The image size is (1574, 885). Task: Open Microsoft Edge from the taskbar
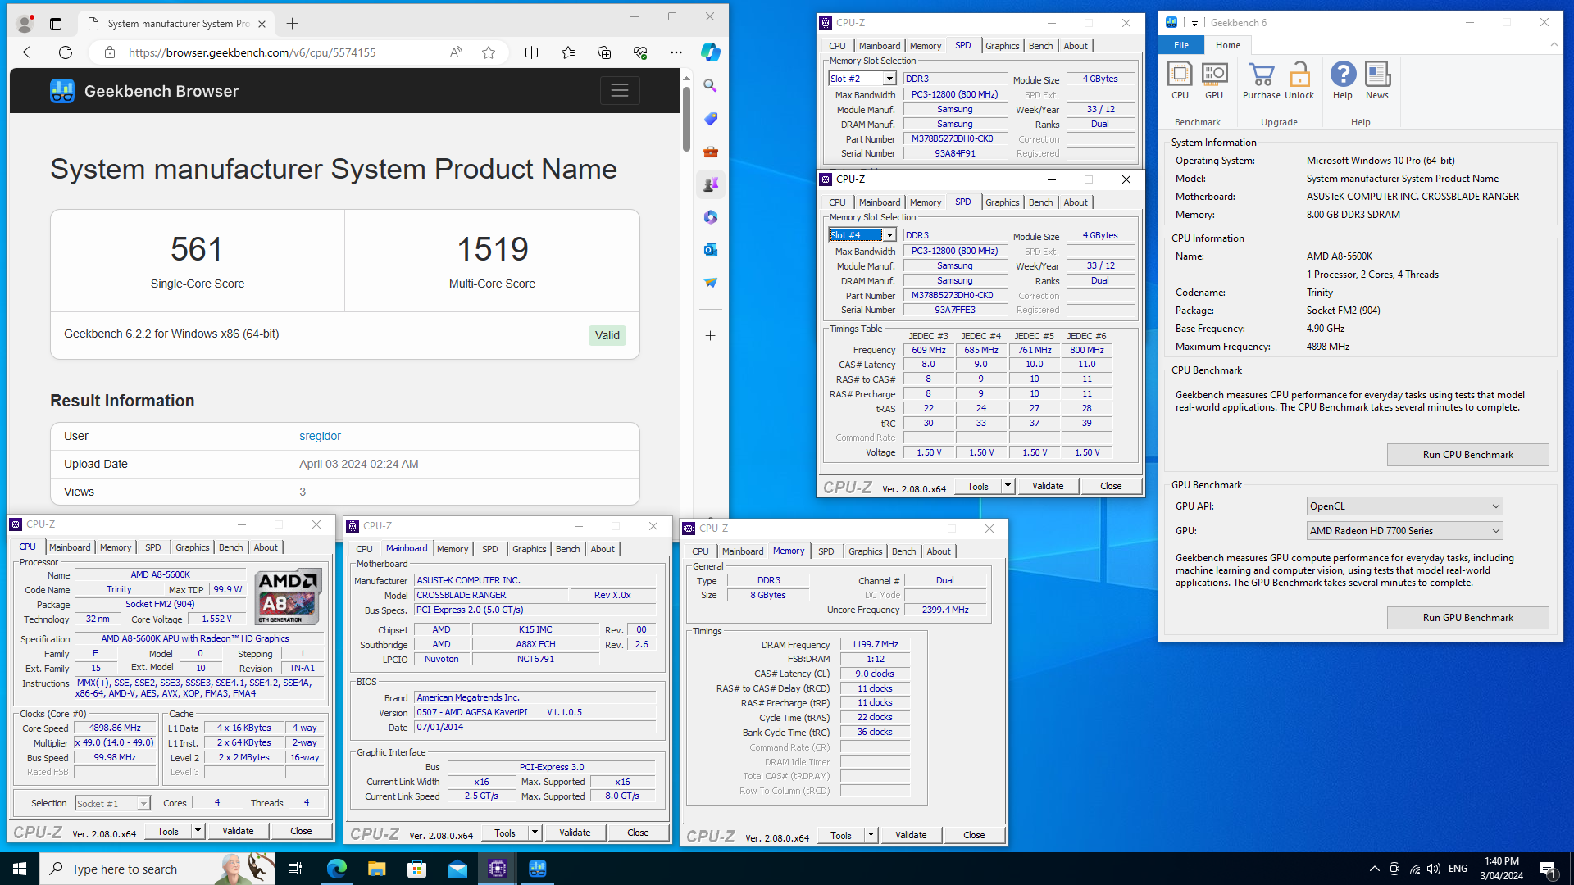point(336,869)
